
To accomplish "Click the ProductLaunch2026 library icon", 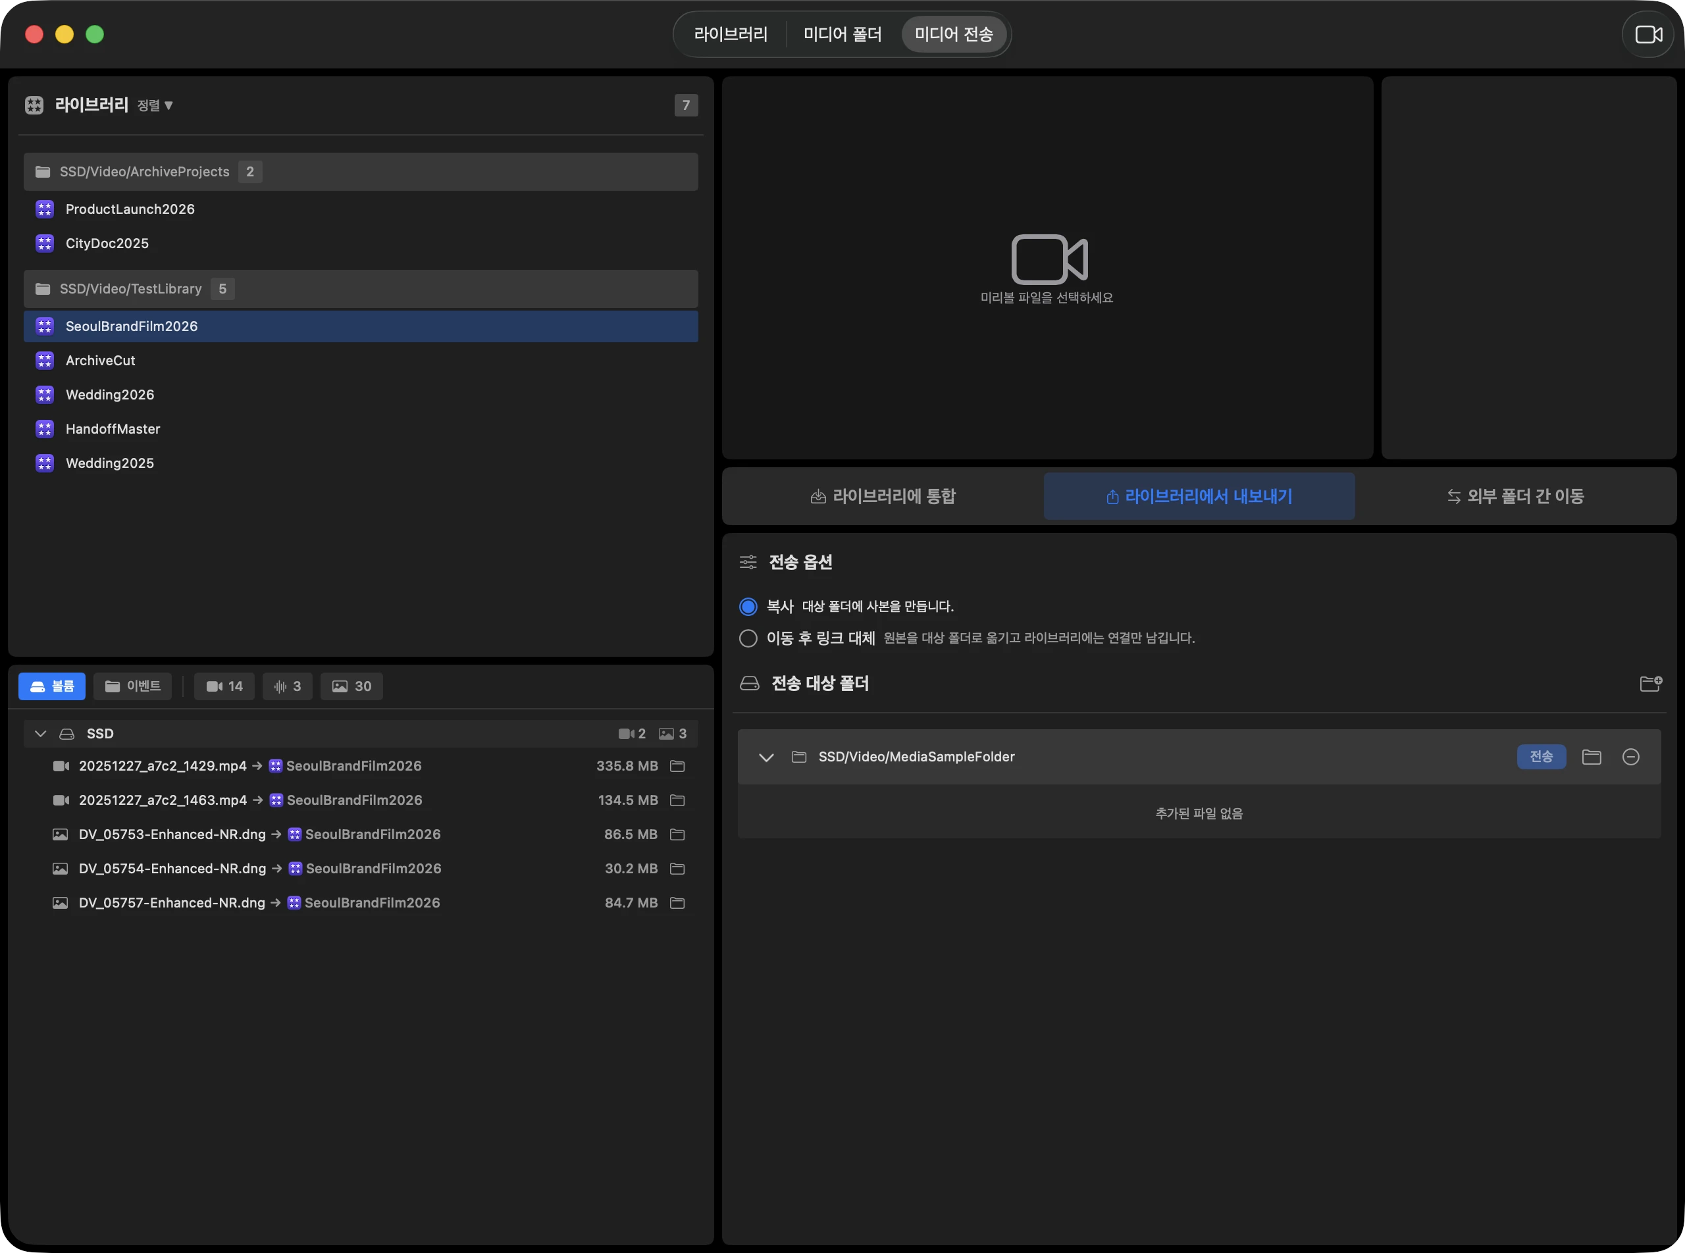I will click(x=45, y=209).
